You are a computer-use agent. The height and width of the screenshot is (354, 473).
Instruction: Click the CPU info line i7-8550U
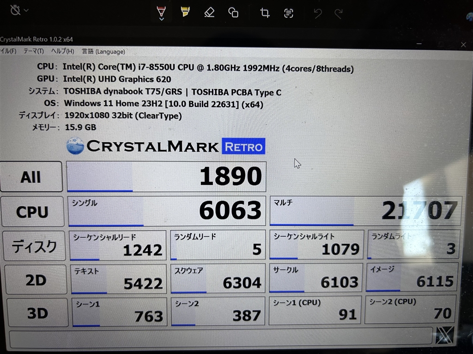(x=208, y=68)
